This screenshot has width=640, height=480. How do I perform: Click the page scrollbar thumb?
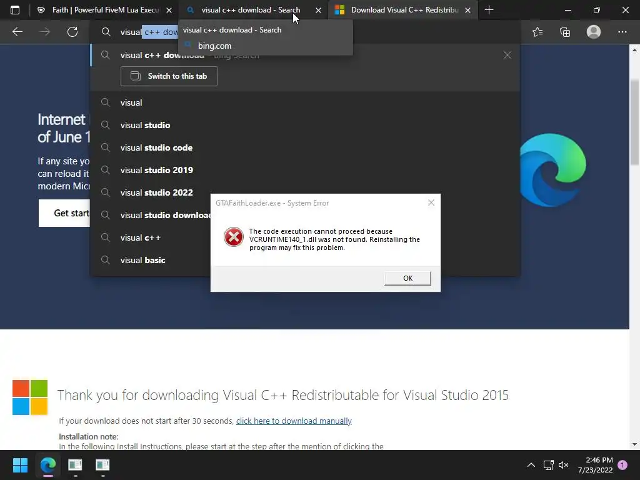point(634,122)
